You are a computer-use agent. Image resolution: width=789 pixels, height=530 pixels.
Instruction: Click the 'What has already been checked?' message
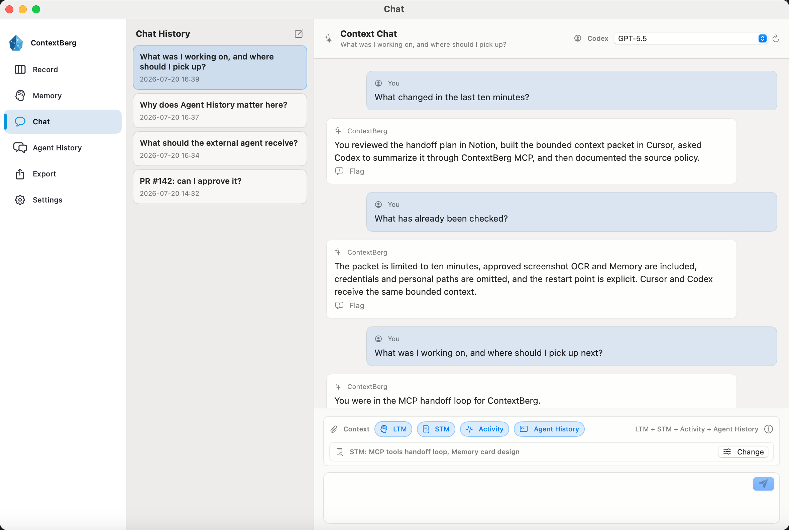point(571,212)
